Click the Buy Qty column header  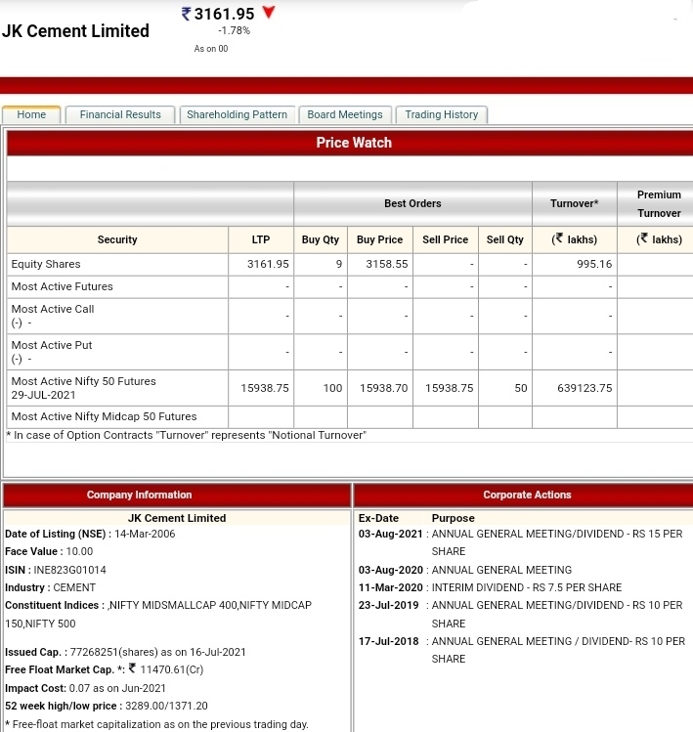321,240
